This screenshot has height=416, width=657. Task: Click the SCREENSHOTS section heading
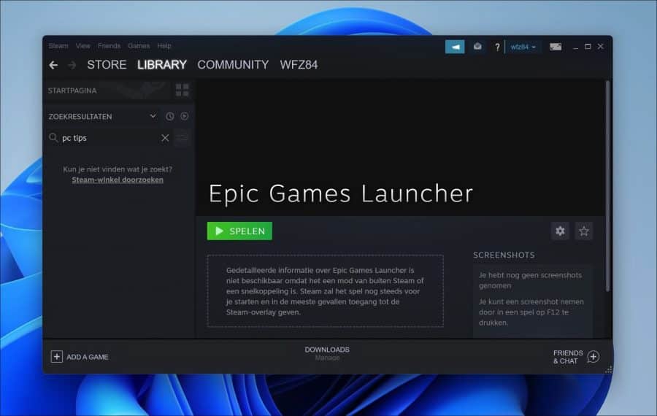tap(504, 255)
